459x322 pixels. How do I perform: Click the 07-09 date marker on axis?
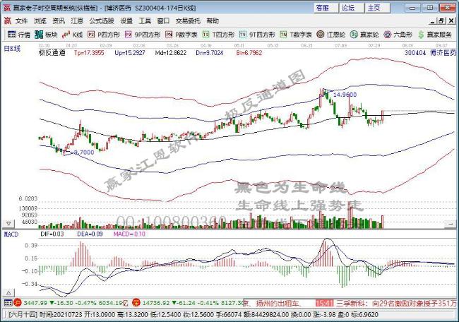[341, 46]
